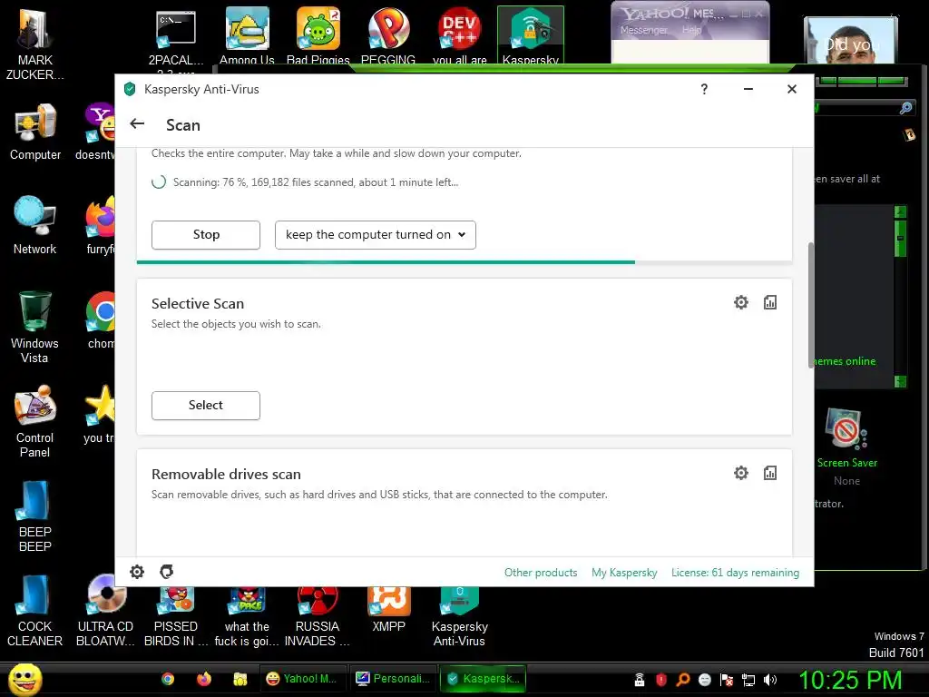
Task: Open Kaspersky Anti-Virus desktop shortcut
Action: 459,615
